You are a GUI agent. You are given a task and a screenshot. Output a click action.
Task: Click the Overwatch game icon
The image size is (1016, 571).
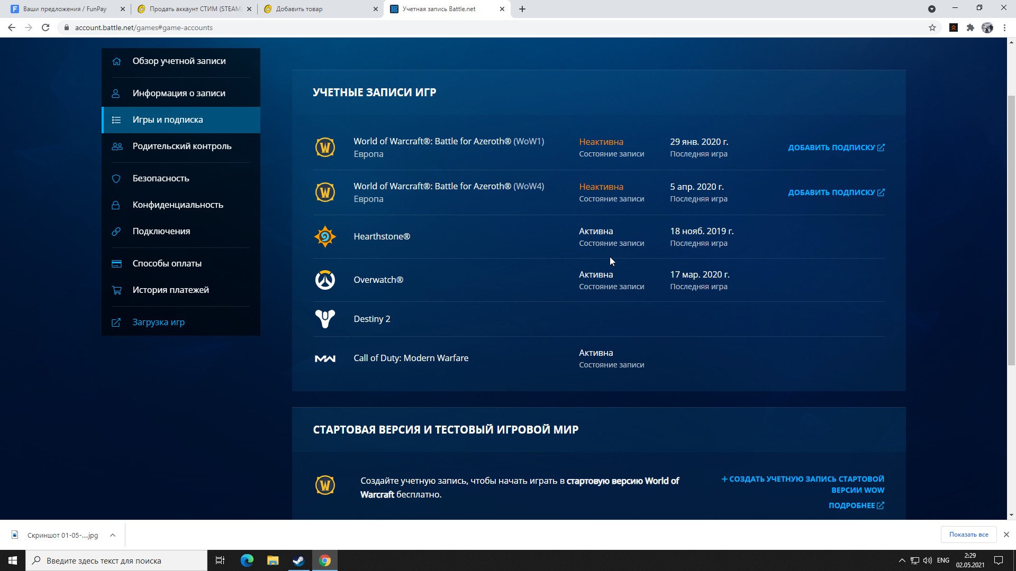325,280
